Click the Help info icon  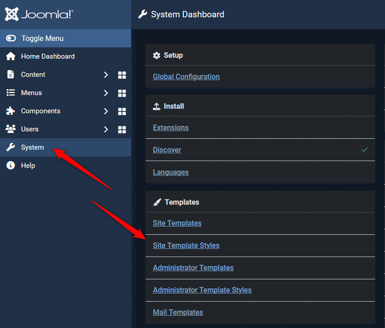click(10, 165)
